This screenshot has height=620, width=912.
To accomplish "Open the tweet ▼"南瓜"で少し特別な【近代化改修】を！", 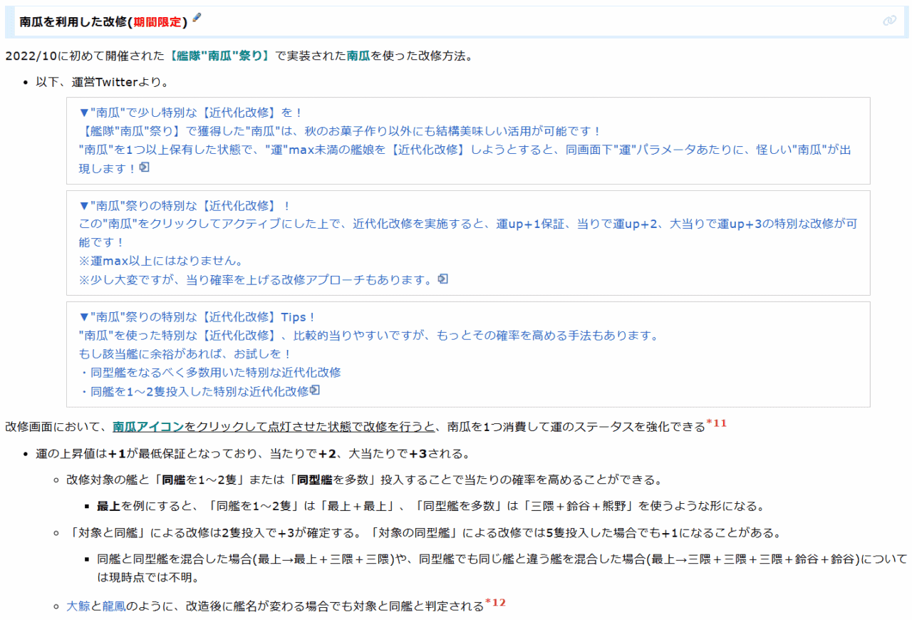I will pyautogui.click(x=191, y=113).
